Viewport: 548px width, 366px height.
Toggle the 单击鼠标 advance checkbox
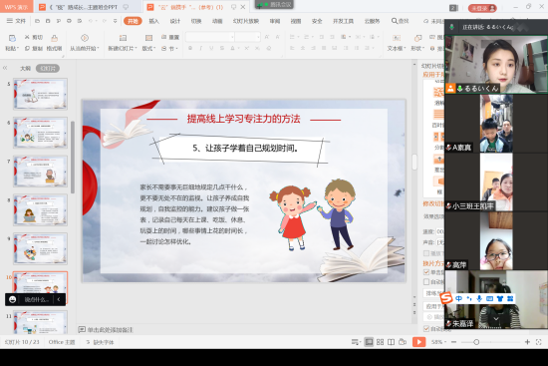[426, 272]
